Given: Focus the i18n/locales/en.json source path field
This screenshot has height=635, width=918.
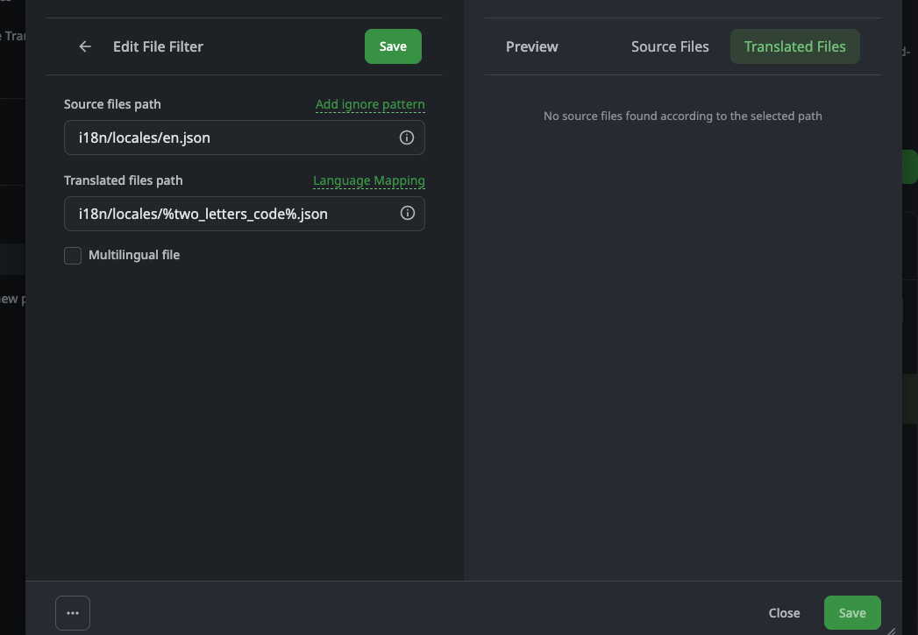Looking at the screenshot, I should point(244,138).
